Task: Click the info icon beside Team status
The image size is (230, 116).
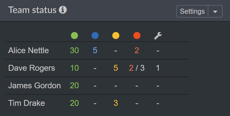Action: 63,10
